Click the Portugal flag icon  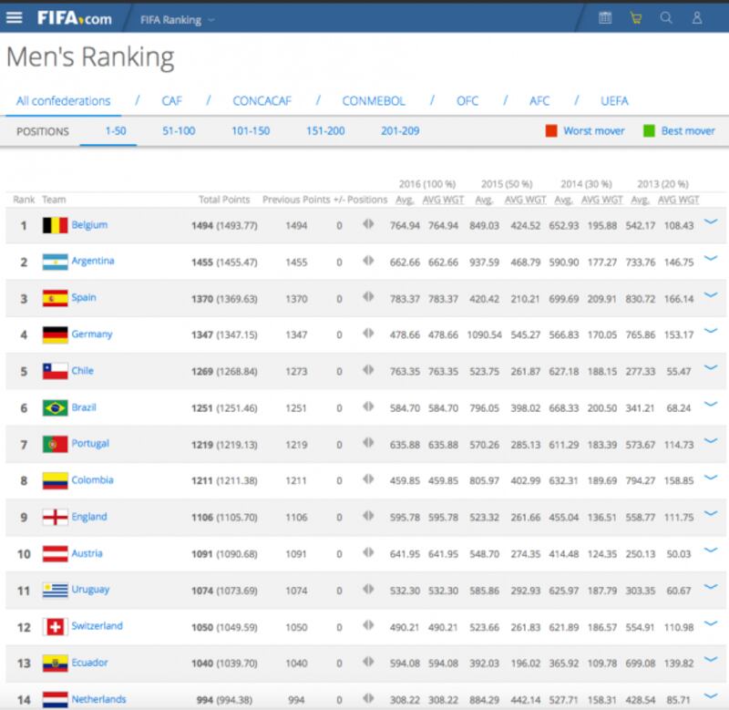[55, 445]
